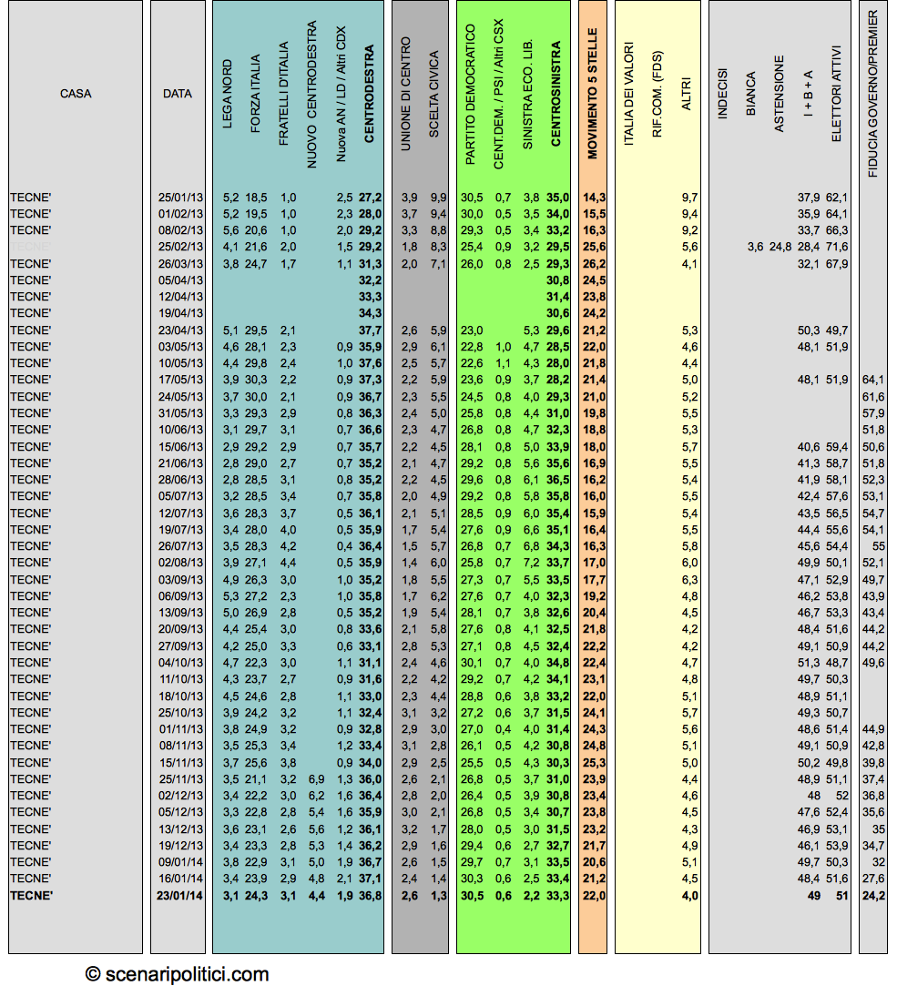897x996 pixels.
Task: Click Unione di Centro 3,9 in 25/01/13 row
Action: [x=410, y=198]
